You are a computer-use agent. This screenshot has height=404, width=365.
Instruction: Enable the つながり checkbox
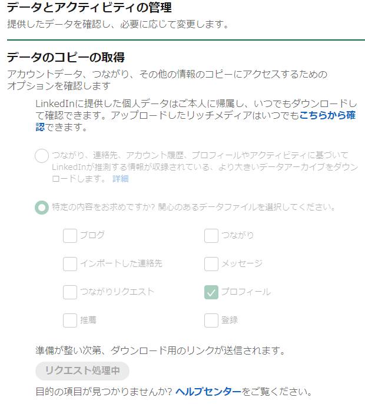point(211,236)
